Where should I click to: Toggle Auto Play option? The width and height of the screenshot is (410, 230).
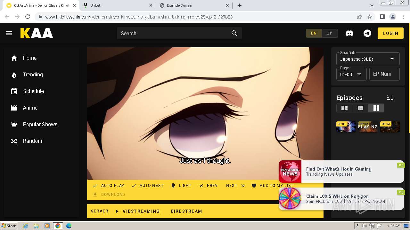click(108, 186)
